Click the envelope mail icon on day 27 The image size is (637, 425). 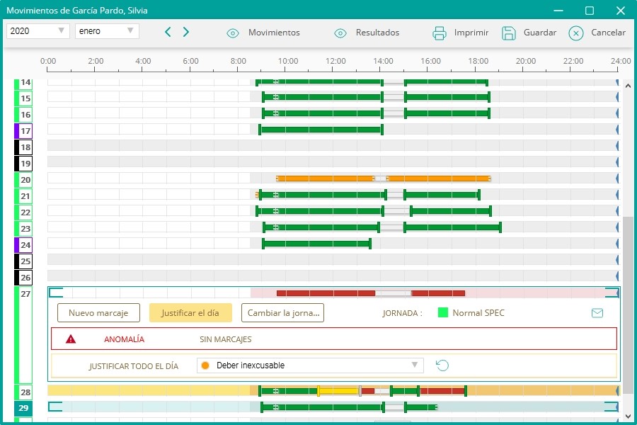597,313
